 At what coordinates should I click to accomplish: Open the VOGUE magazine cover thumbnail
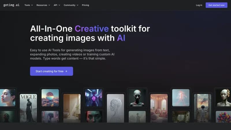click(28, 108)
